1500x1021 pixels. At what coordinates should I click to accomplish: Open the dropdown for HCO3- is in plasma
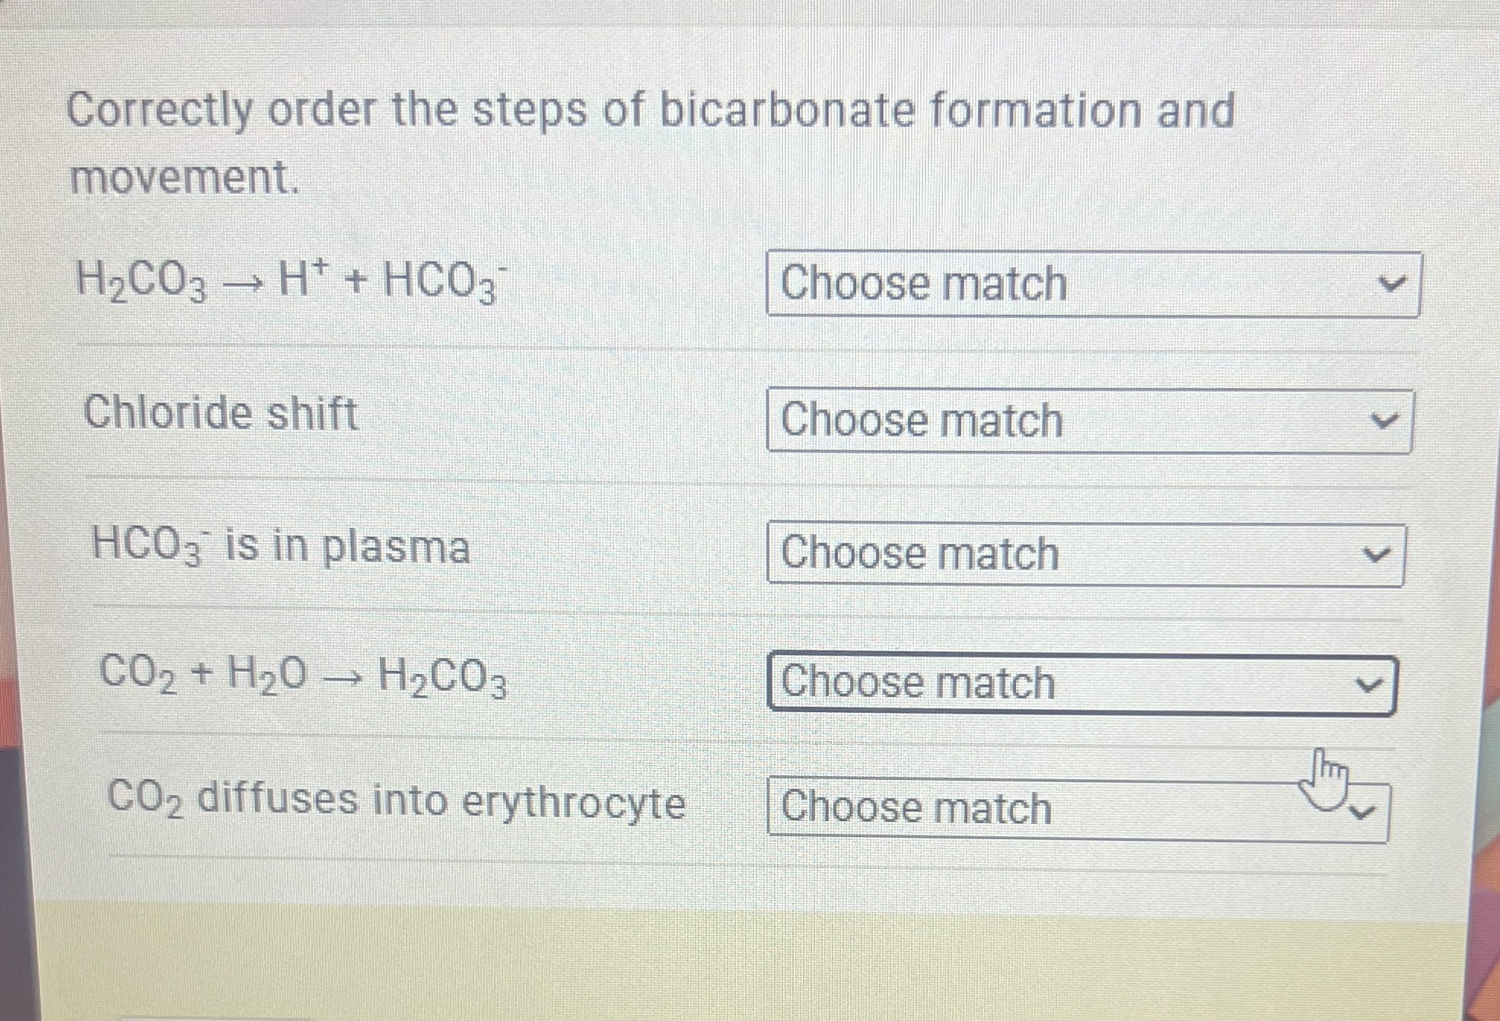coord(1086,554)
